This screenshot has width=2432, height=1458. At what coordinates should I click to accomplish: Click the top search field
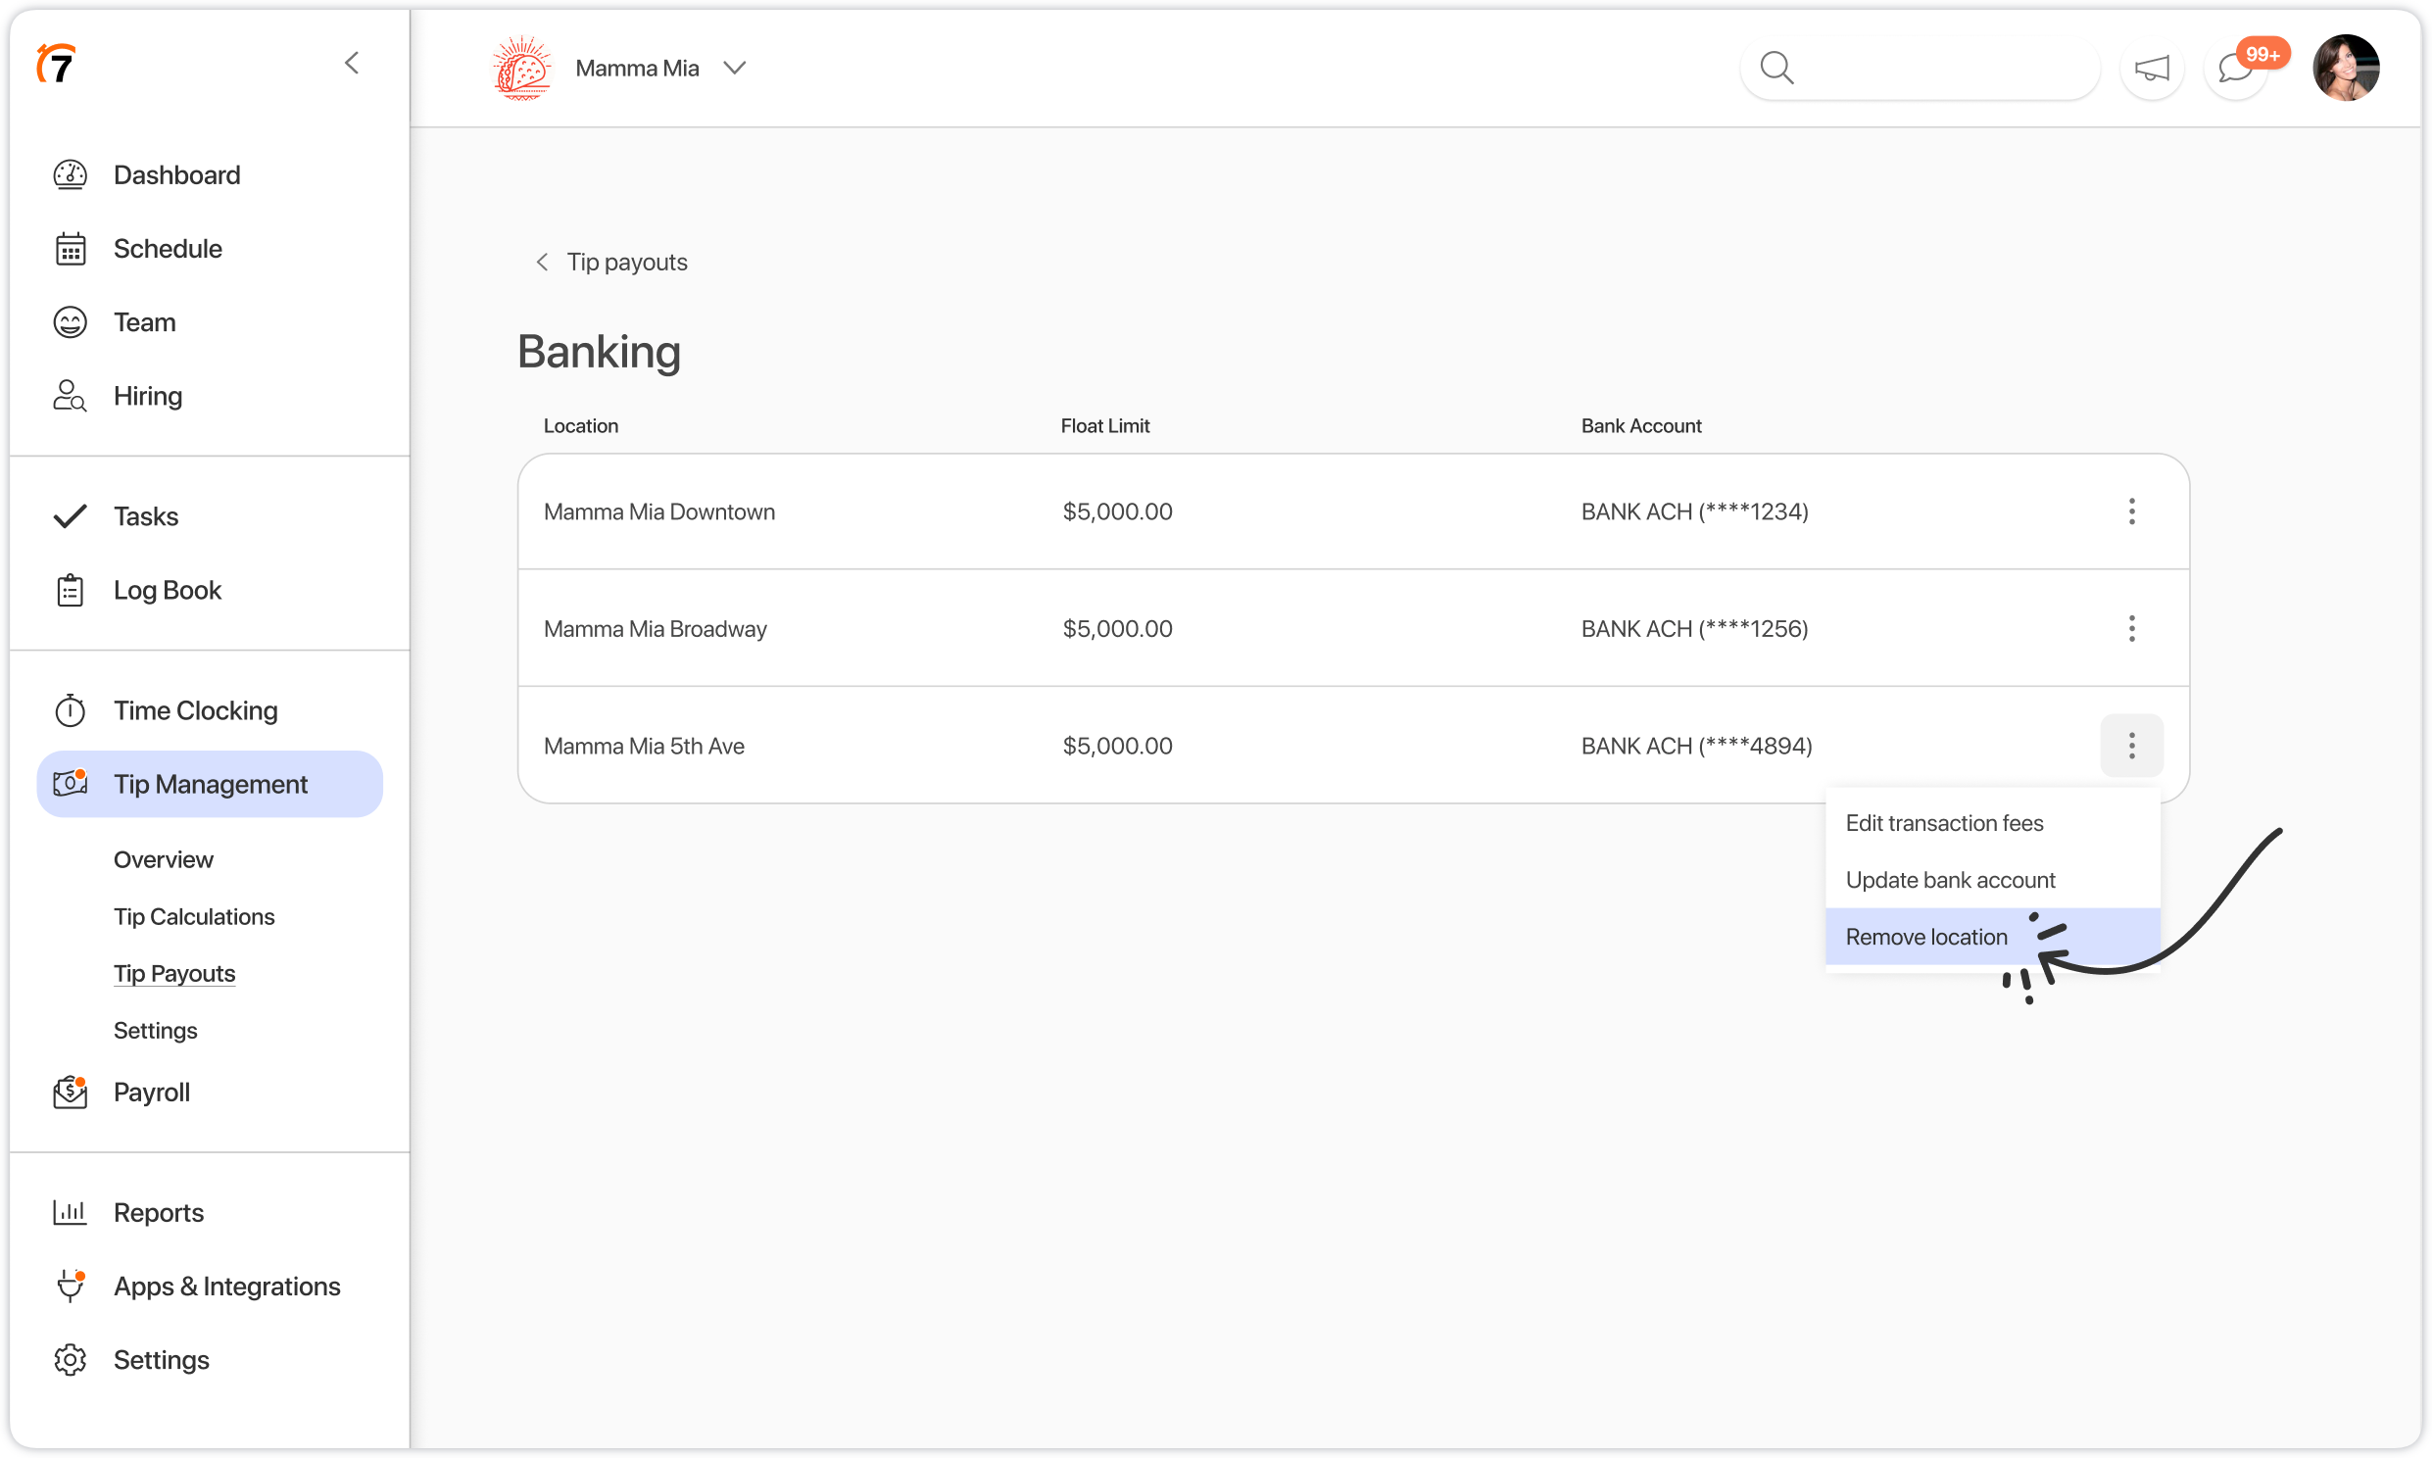click(x=1935, y=68)
